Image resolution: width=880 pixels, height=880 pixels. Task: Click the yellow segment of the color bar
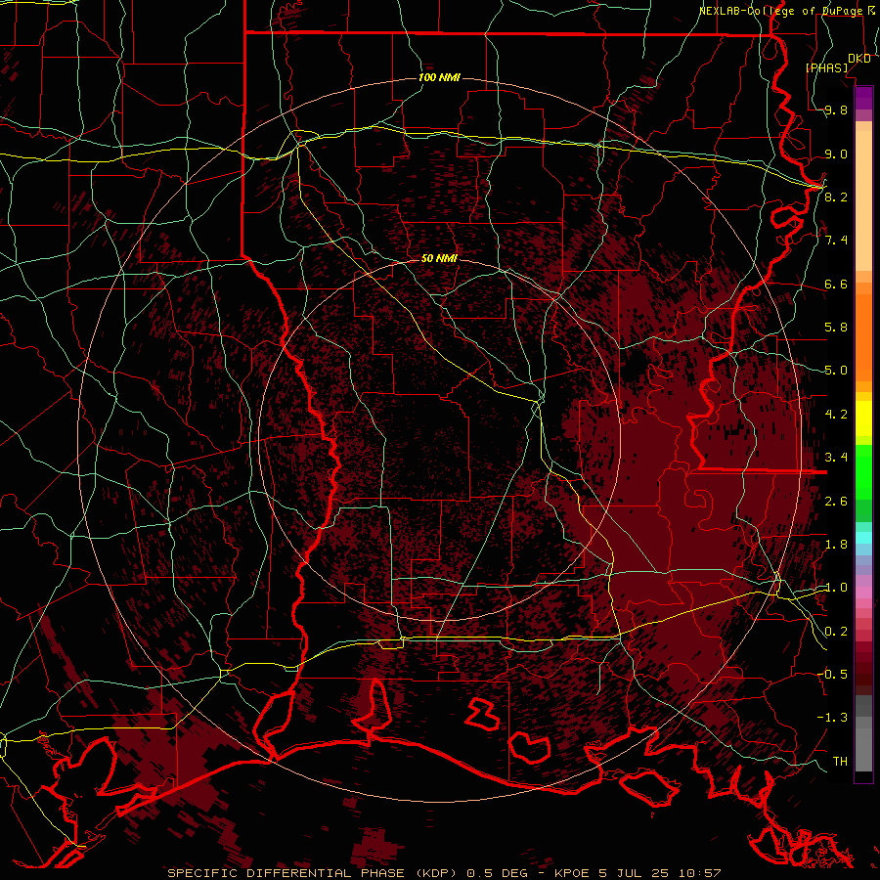(863, 418)
